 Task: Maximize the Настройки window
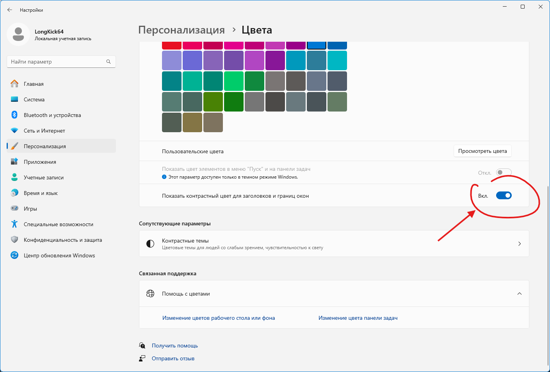[523, 7]
